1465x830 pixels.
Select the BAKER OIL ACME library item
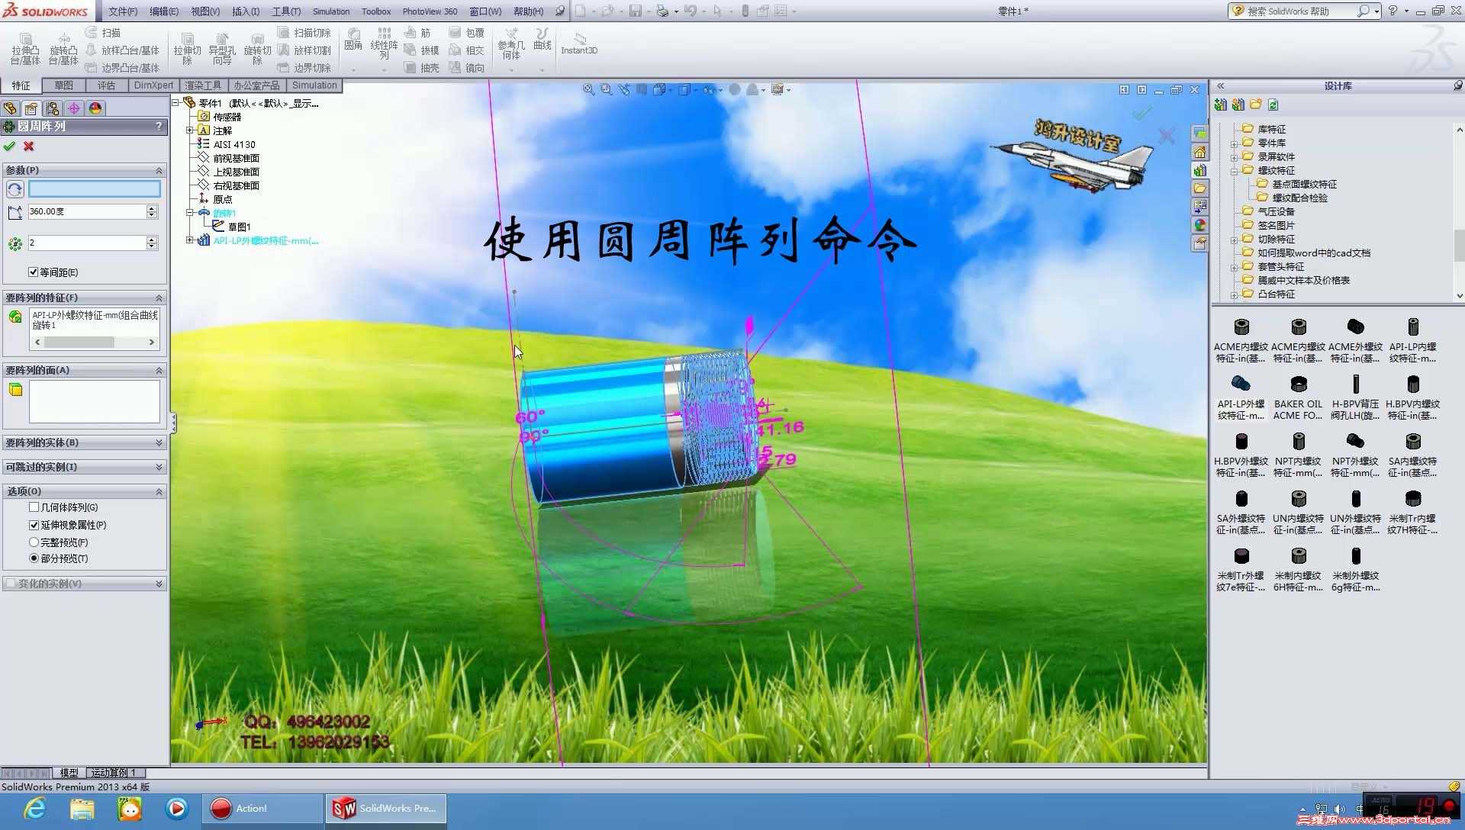pos(1298,398)
